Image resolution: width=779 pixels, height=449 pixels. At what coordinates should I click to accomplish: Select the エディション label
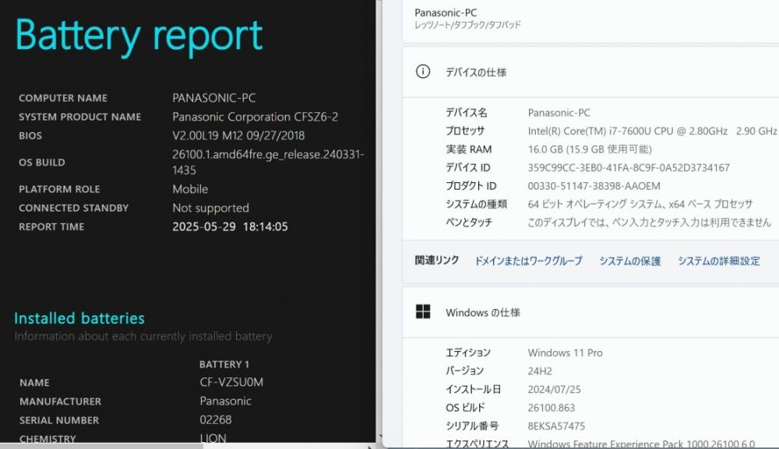[x=468, y=353]
